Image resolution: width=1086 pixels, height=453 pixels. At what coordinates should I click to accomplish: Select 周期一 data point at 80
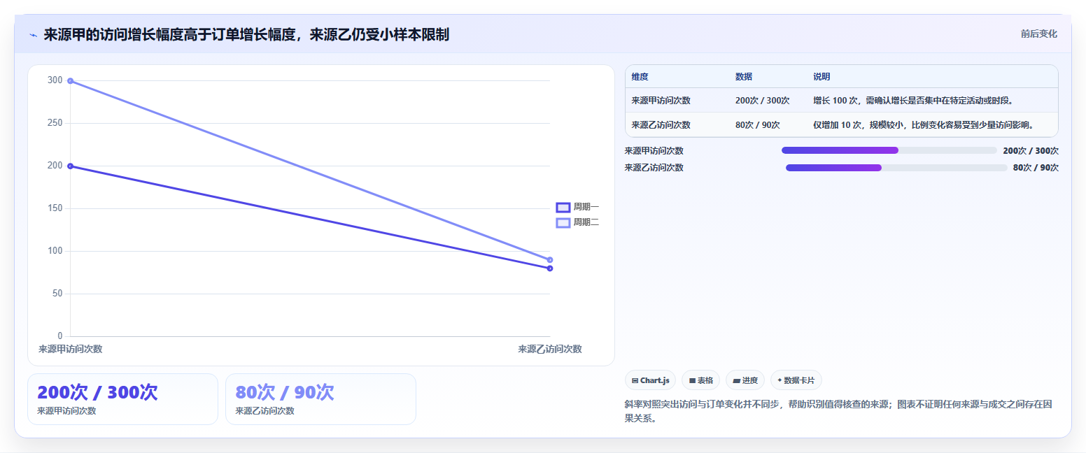coord(550,268)
